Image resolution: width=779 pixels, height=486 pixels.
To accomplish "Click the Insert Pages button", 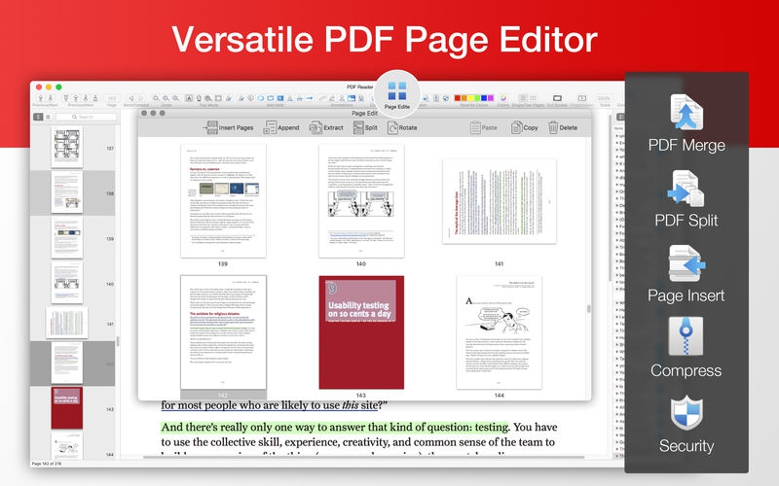I will click(x=229, y=127).
